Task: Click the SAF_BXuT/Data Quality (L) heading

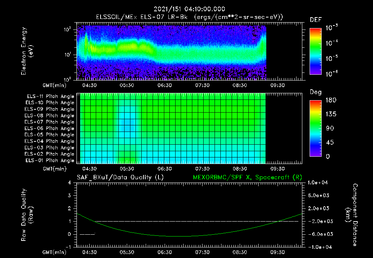Action: coord(120,177)
